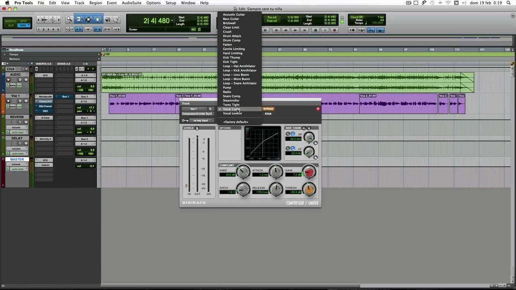Open the Apple menu

click(x=7, y=3)
